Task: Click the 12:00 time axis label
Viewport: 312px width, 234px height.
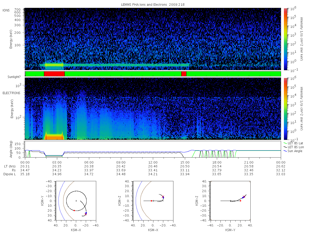Action: pos(153,162)
